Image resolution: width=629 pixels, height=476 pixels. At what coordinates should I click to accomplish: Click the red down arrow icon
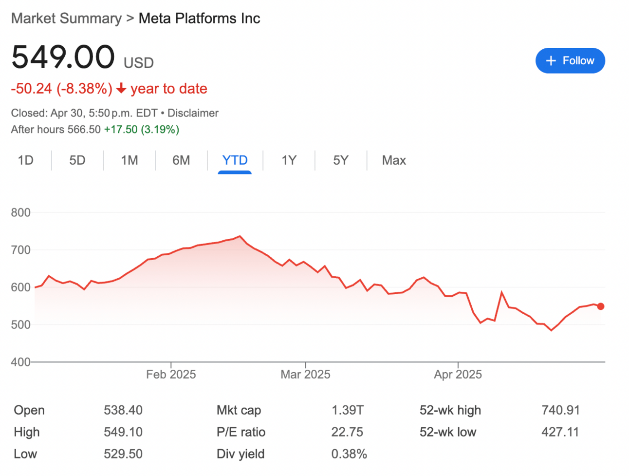tap(121, 89)
